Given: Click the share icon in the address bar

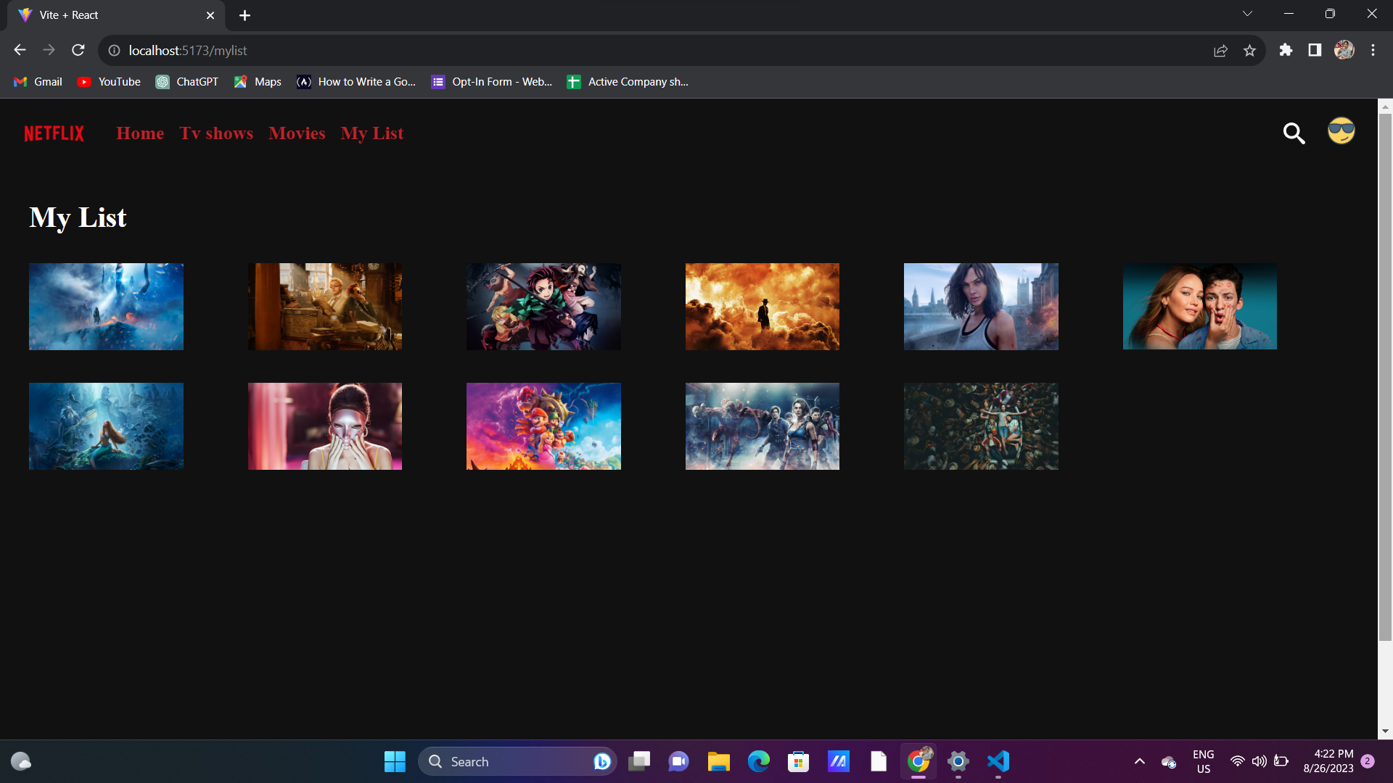Looking at the screenshot, I should coord(1221,51).
